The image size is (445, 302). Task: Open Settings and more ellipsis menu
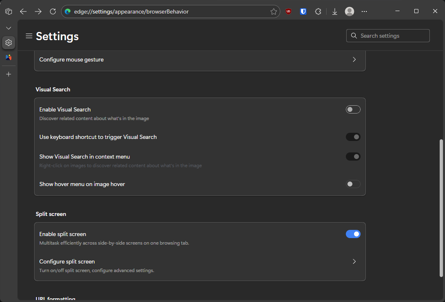click(x=364, y=11)
